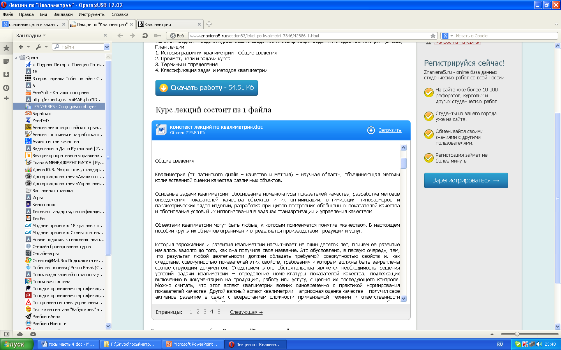Click the Веб address badge dropdown

tap(177, 36)
